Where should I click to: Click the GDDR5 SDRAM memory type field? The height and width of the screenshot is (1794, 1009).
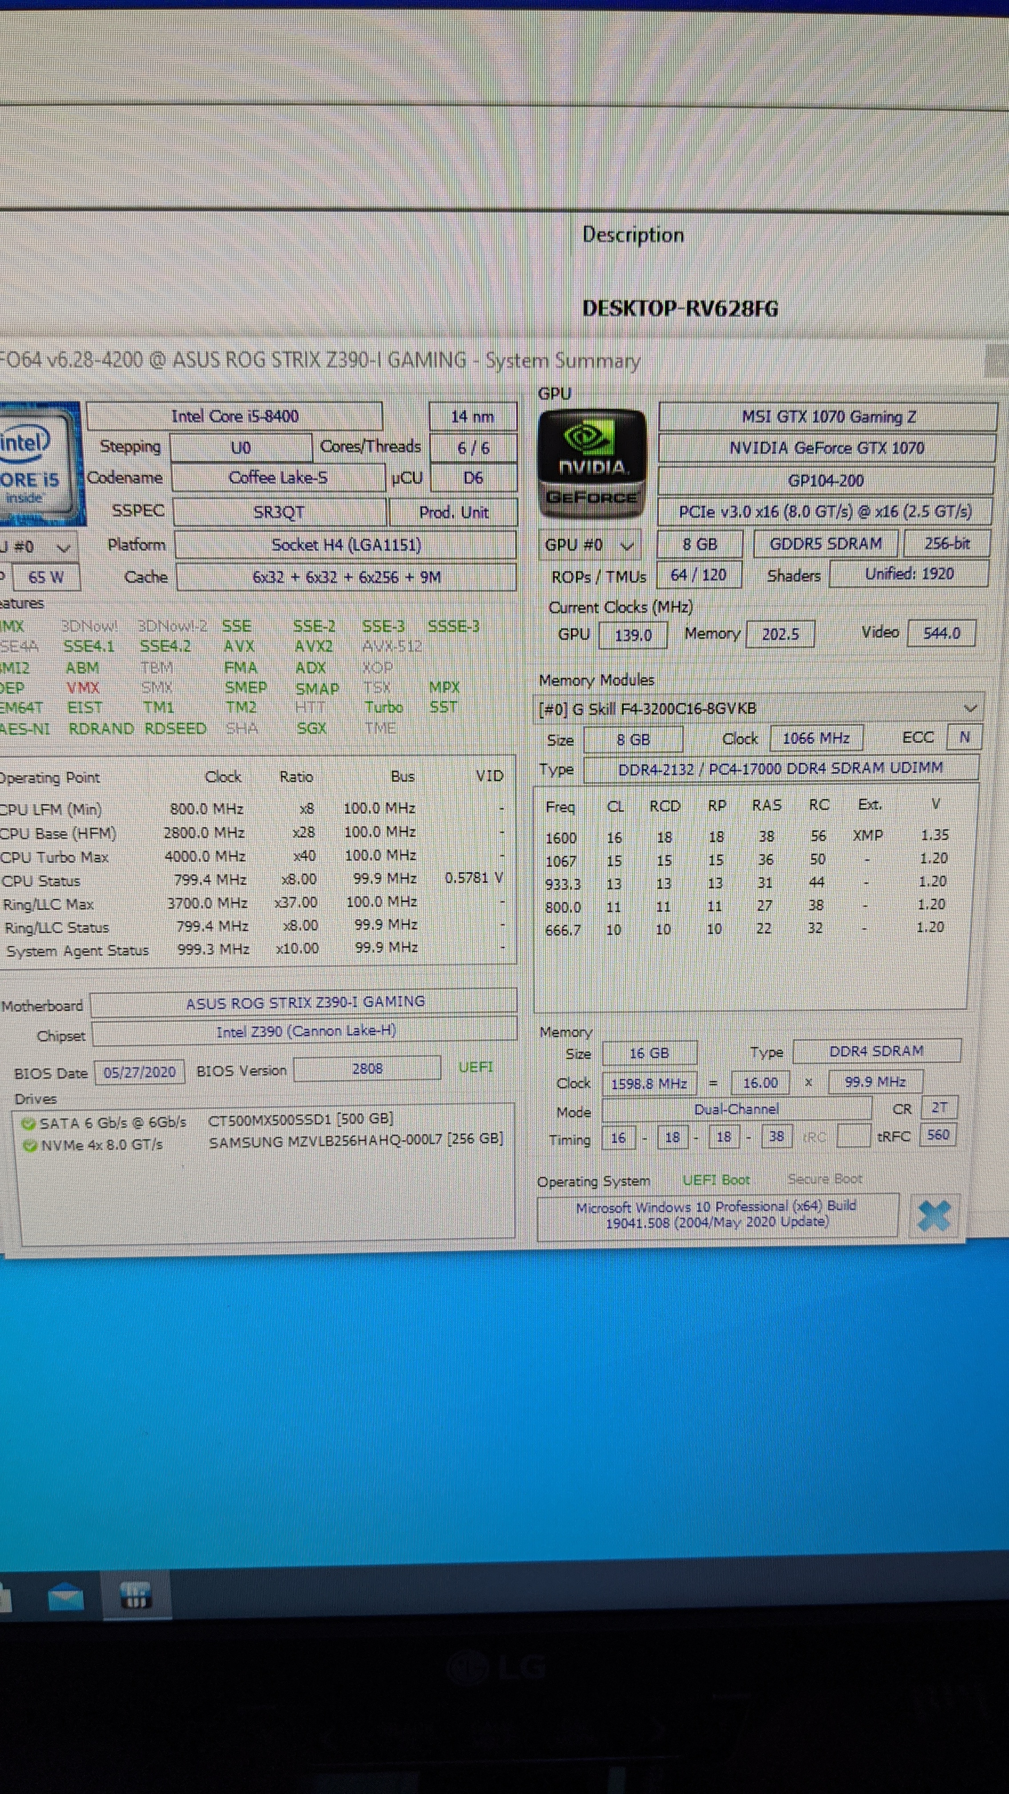(x=826, y=543)
